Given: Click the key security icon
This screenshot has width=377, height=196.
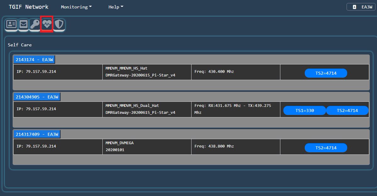Looking at the screenshot, I should [35, 24].
